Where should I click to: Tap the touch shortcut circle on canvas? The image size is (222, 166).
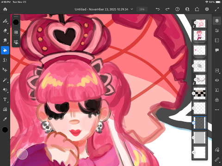(22, 154)
